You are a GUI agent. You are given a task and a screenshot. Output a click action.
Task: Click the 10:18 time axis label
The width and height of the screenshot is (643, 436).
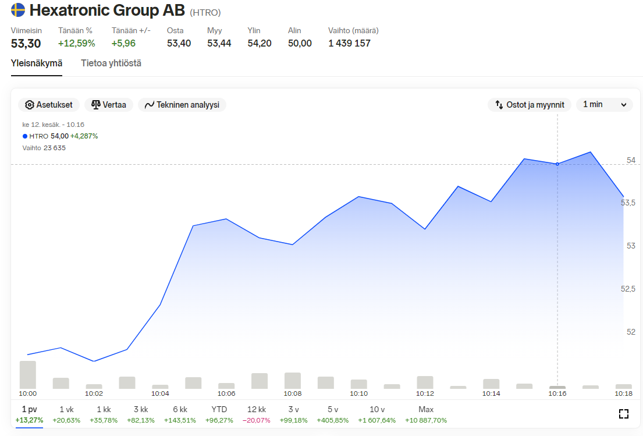coord(623,394)
